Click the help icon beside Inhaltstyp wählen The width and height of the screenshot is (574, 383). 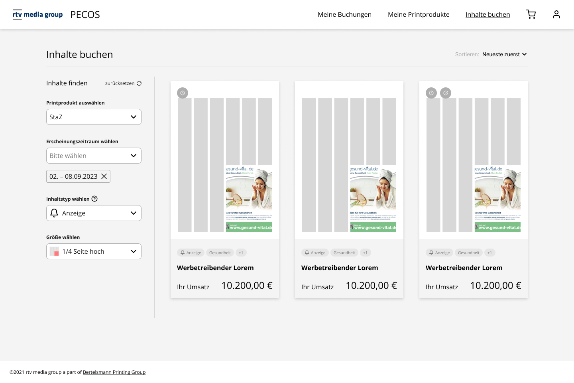point(94,199)
